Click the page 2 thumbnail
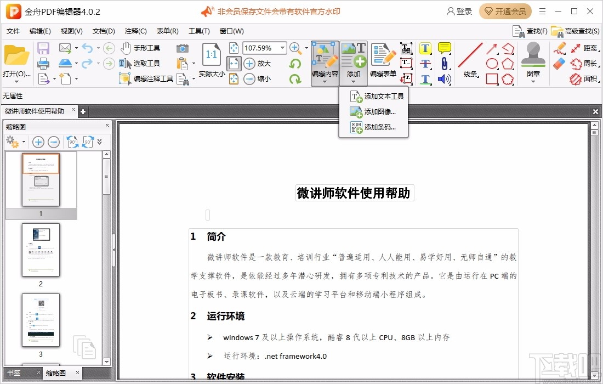This screenshot has width=603, height=384. [x=41, y=250]
